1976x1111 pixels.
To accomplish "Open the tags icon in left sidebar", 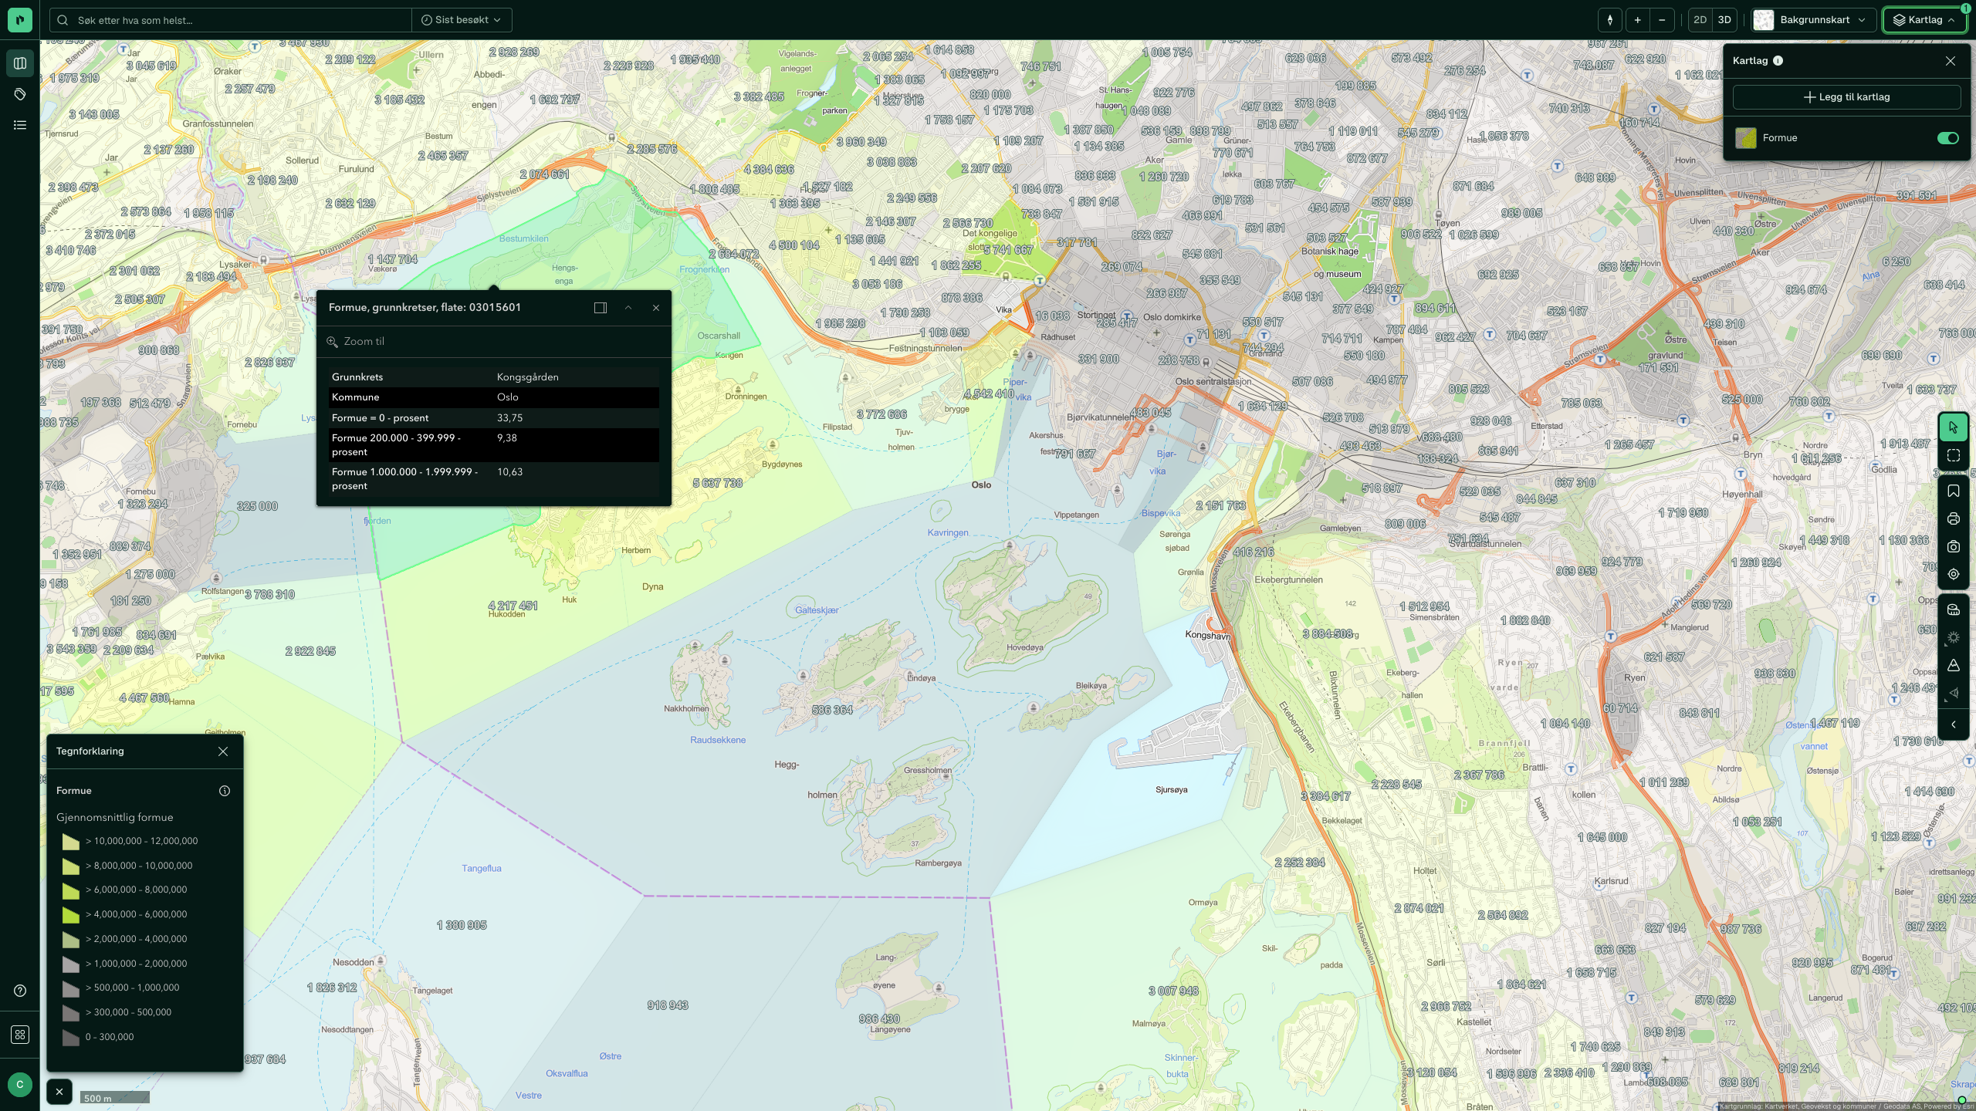I will [x=20, y=94].
